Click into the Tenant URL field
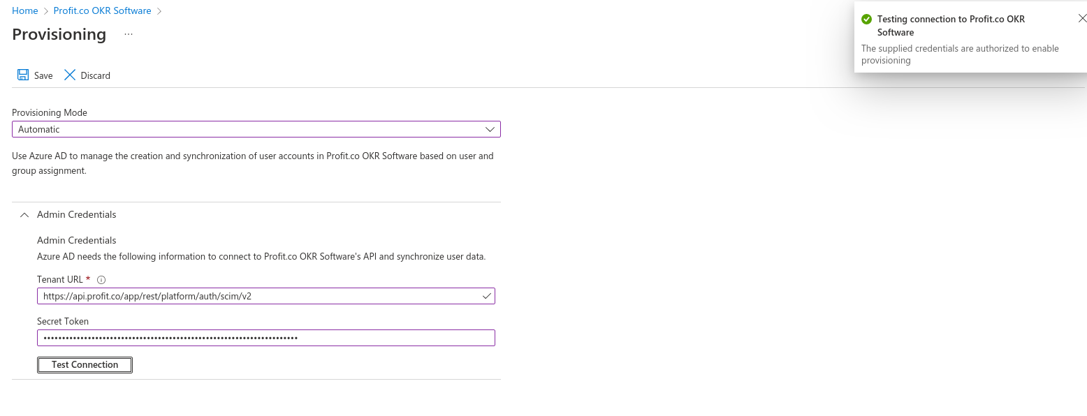Image resolution: width=1087 pixels, height=416 pixels. point(266,296)
